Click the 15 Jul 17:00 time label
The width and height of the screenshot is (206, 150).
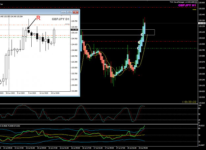tap(53, 148)
